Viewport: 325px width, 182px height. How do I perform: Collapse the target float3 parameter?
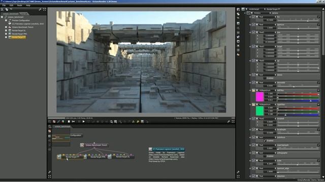click(x=257, y=47)
